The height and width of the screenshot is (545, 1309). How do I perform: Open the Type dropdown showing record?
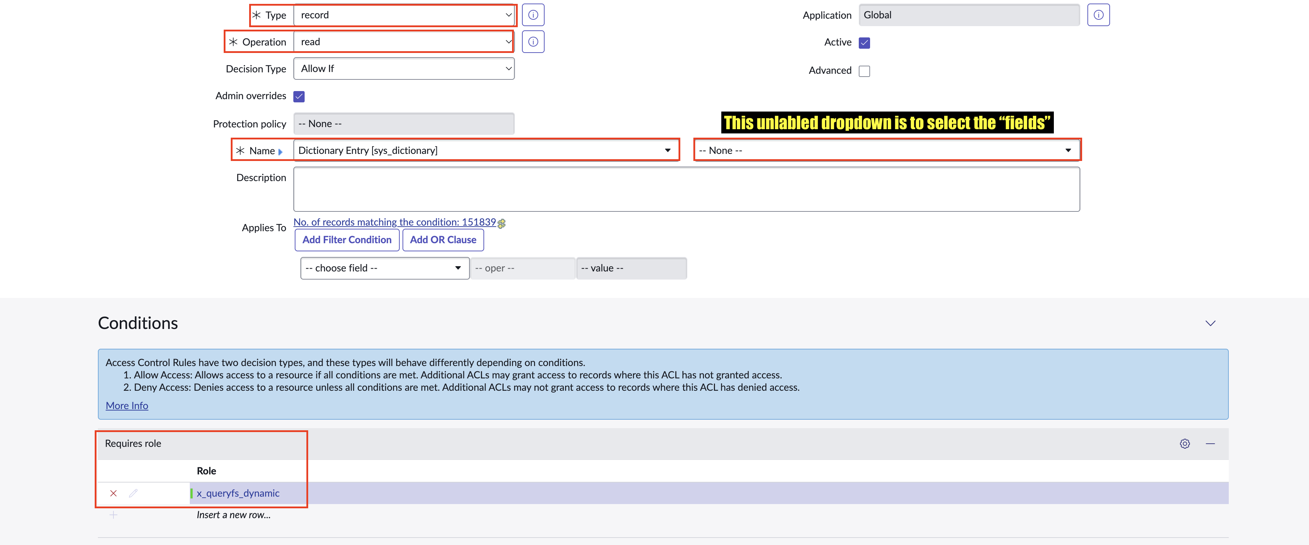(x=404, y=15)
